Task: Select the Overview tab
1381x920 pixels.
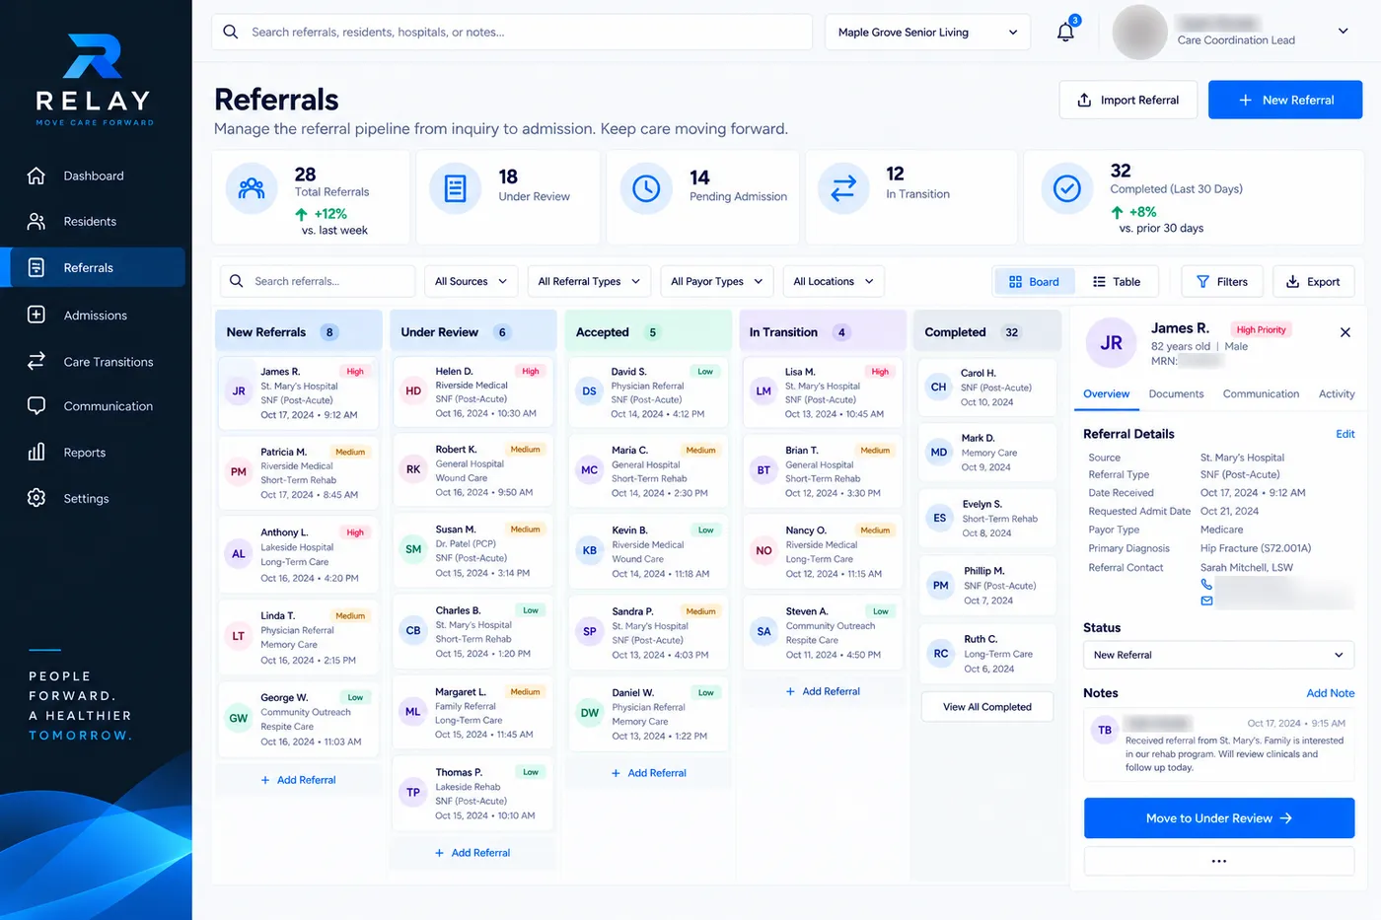Action: [1106, 393]
